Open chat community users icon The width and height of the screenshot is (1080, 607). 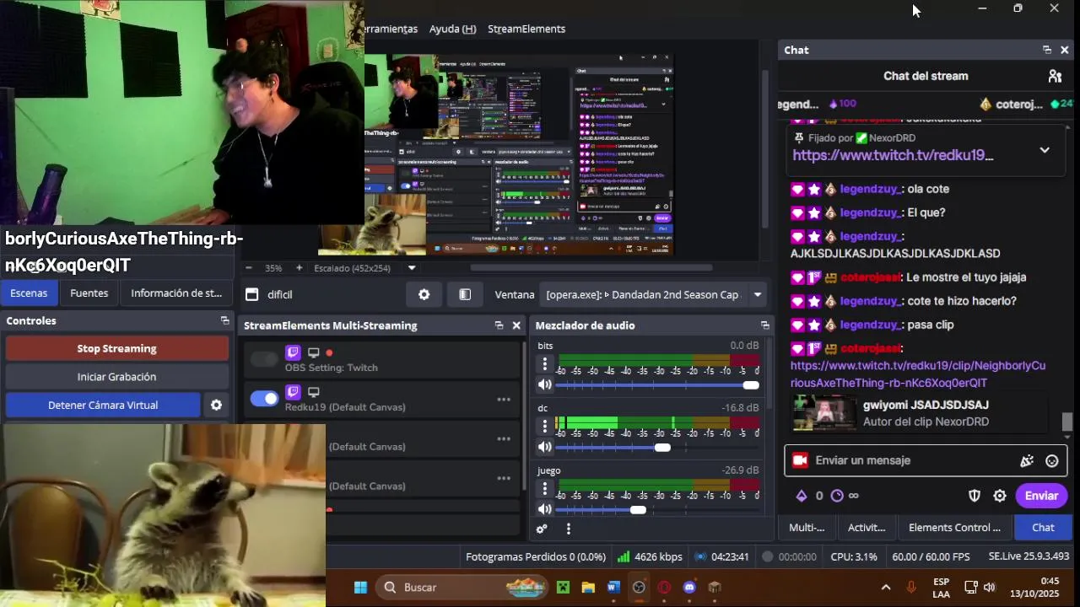pos(1055,76)
